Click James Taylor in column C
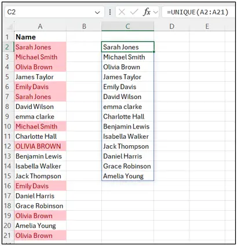 click(x=127, y=77)
